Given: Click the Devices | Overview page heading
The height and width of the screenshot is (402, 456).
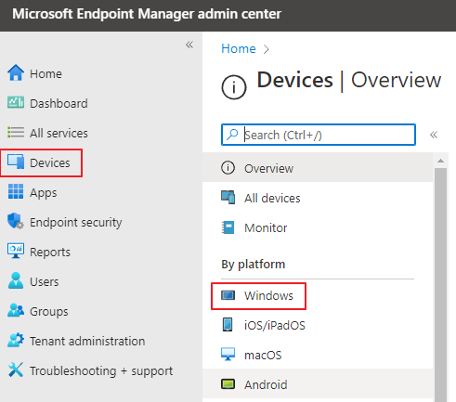Looking at the screenshot, I should tap(349, 80).
